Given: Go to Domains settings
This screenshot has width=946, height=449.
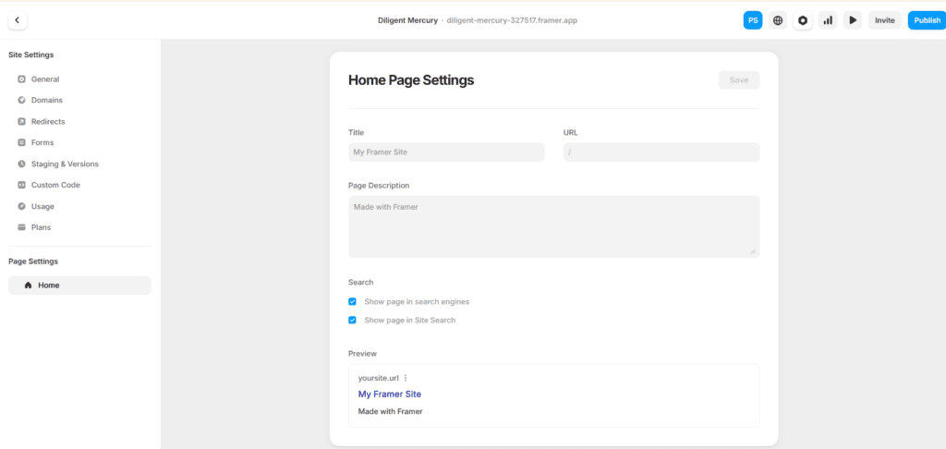Looking at the screenshot, I should coord(46,100).
